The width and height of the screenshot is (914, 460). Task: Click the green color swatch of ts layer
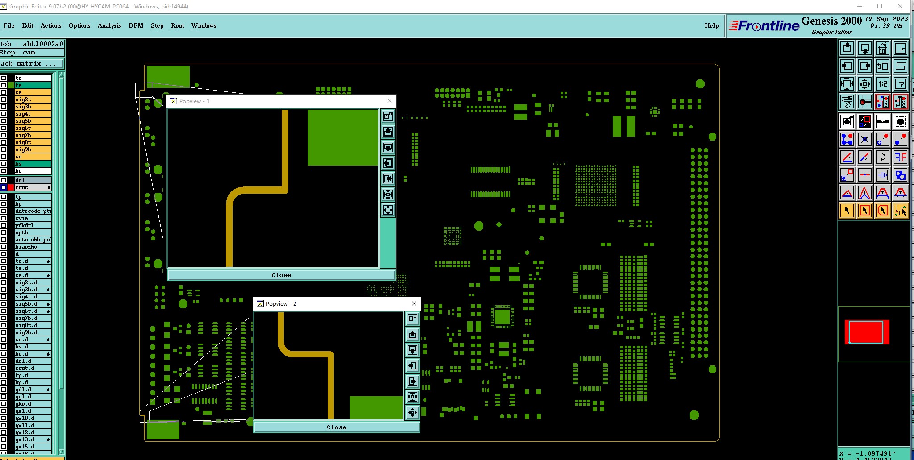[x=11, y=85]
